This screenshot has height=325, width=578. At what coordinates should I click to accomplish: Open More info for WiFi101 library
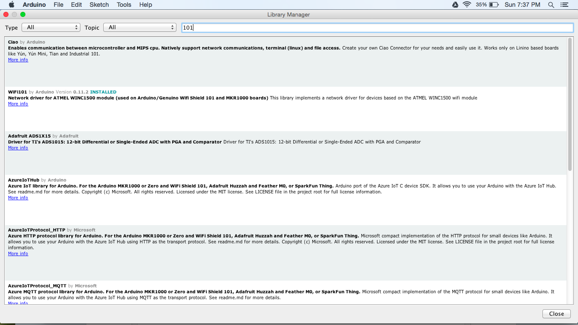tap(18, 104)
